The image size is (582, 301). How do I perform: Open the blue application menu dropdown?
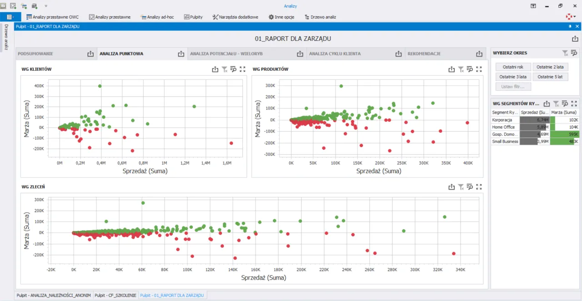[x=10, y=17]
